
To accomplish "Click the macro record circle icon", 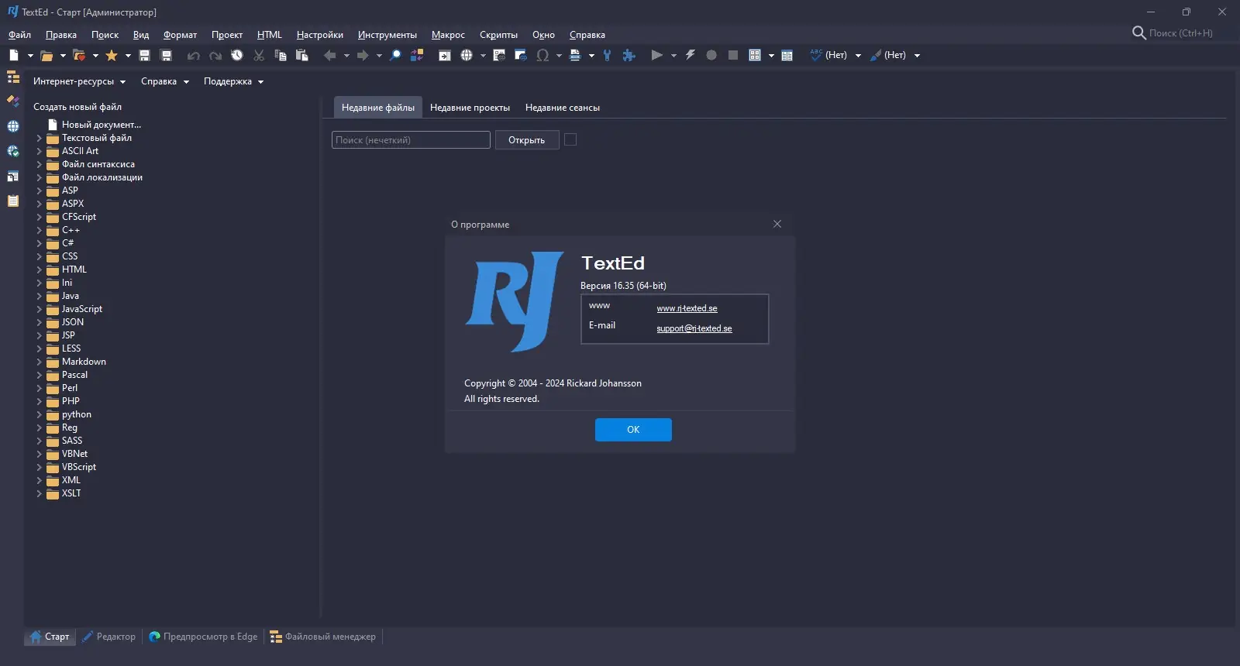I will [711, 55].
